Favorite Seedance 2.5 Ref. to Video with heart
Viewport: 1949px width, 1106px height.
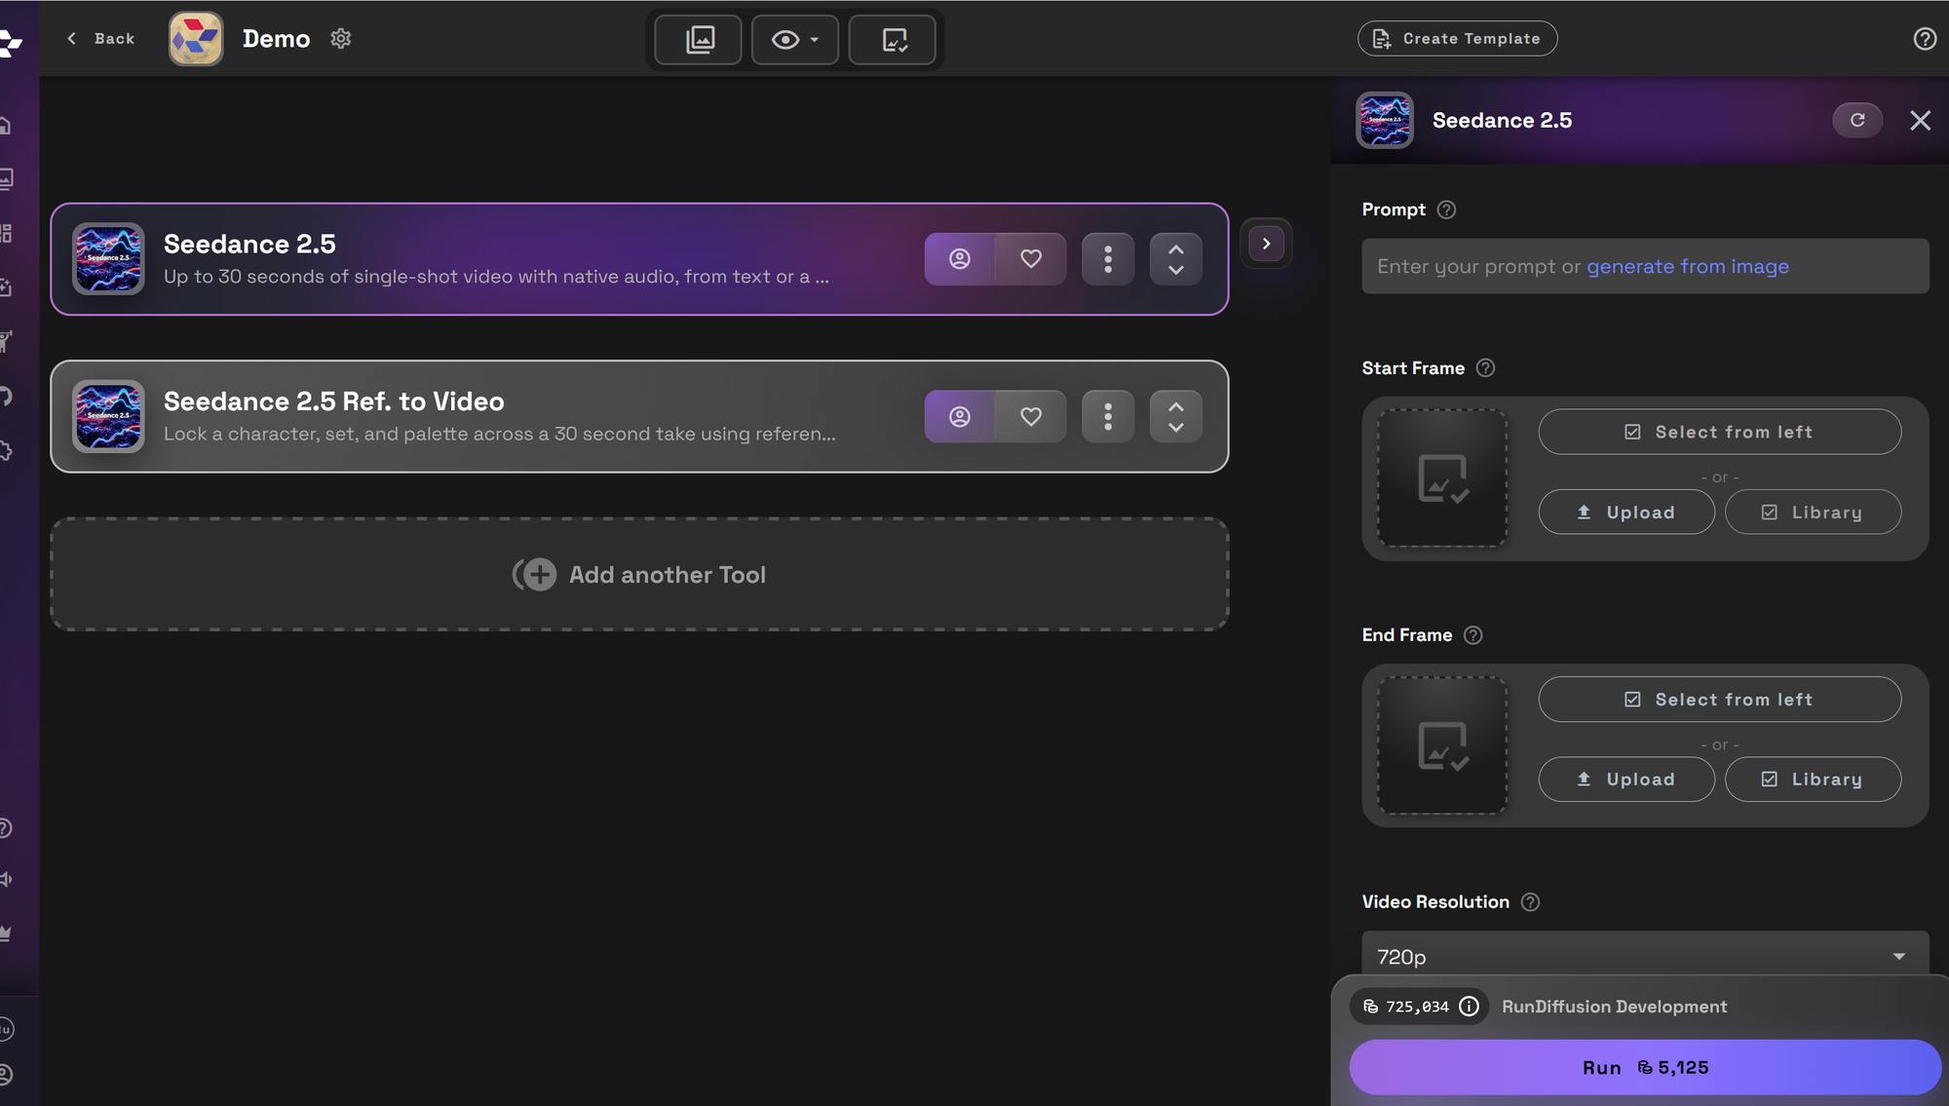[1031, 417]
